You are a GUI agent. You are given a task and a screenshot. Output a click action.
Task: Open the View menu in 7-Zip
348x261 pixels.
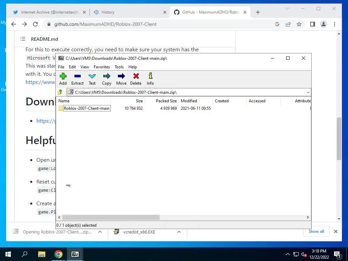click(x=85, y=67)
